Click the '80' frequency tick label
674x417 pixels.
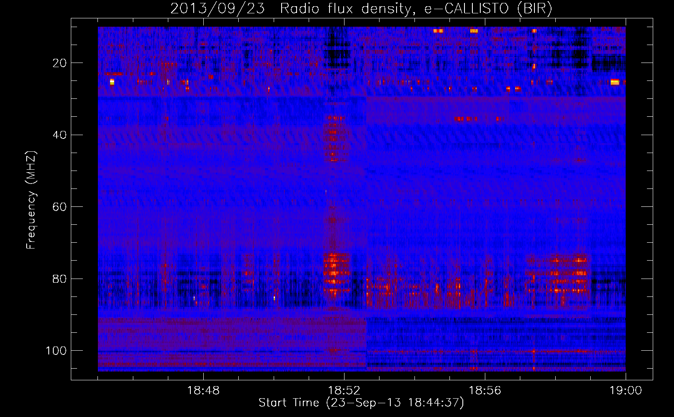(x=60, y=279)
